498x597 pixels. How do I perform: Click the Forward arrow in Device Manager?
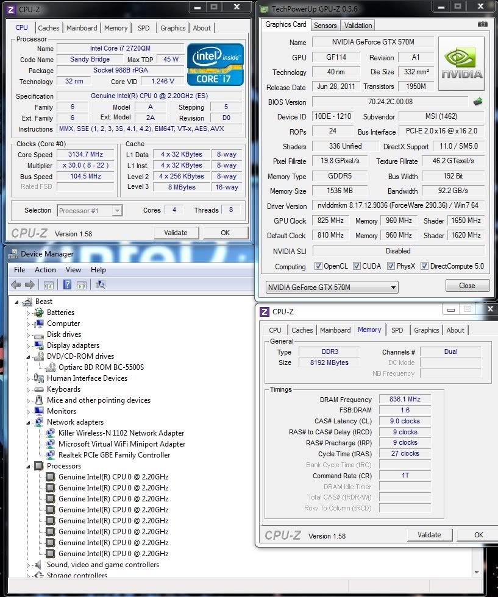pos(29,284)
